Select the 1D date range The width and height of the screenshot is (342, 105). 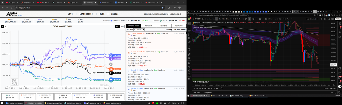[194, 88]
